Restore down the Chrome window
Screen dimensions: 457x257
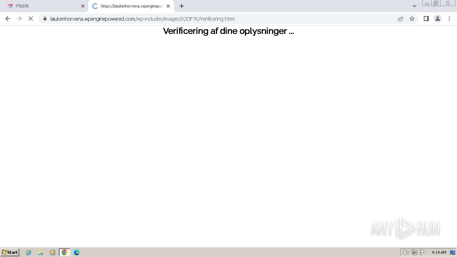436,3
